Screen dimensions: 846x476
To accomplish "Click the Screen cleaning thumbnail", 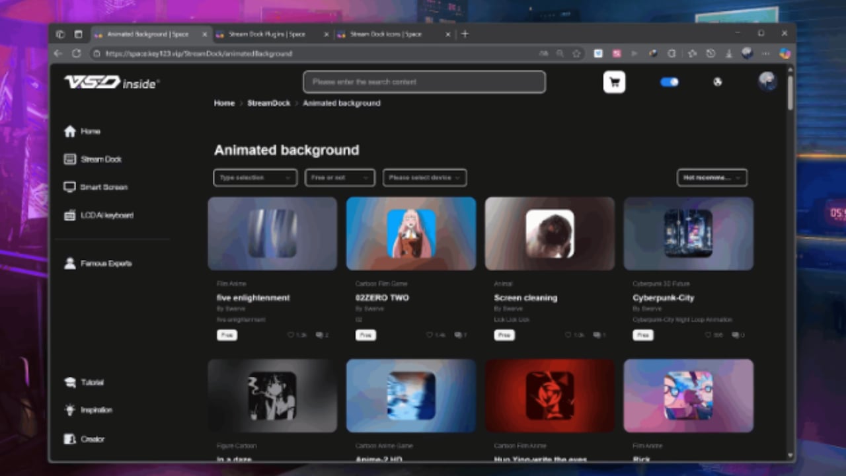I will point(549,233).
